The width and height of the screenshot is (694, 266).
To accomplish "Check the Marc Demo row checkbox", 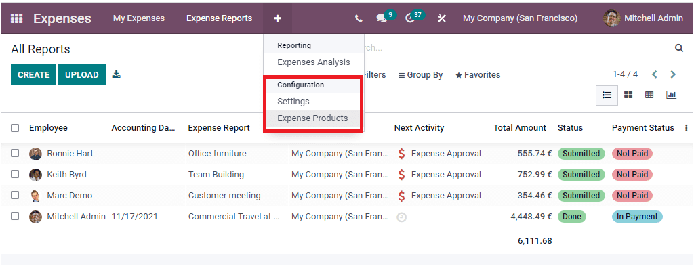I will (15, 195).
